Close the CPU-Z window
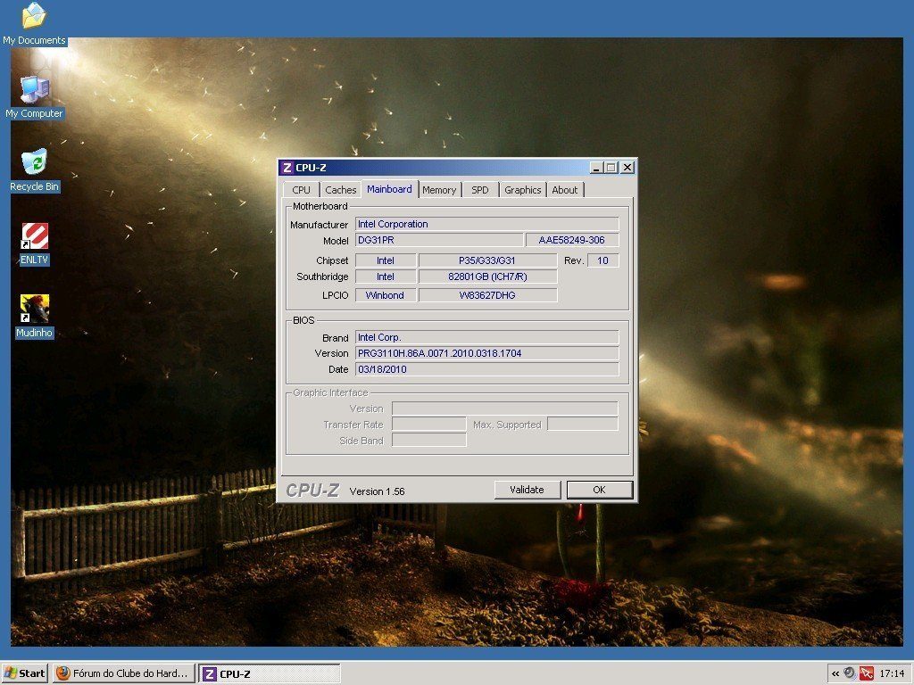The image size is (914, 685). click(x=627, y=168)
